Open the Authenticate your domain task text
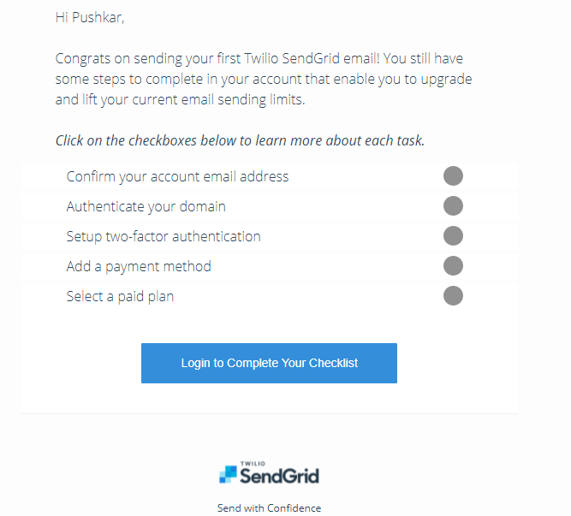The width and height of the screenshot is (571, 516). coord(146,207)
